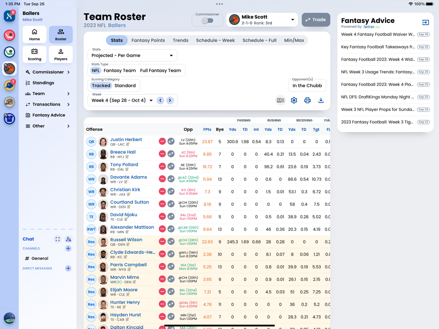Open the Opponent In the Chubb selector
This screenshot has height=329, width=439.
point(307,86)
